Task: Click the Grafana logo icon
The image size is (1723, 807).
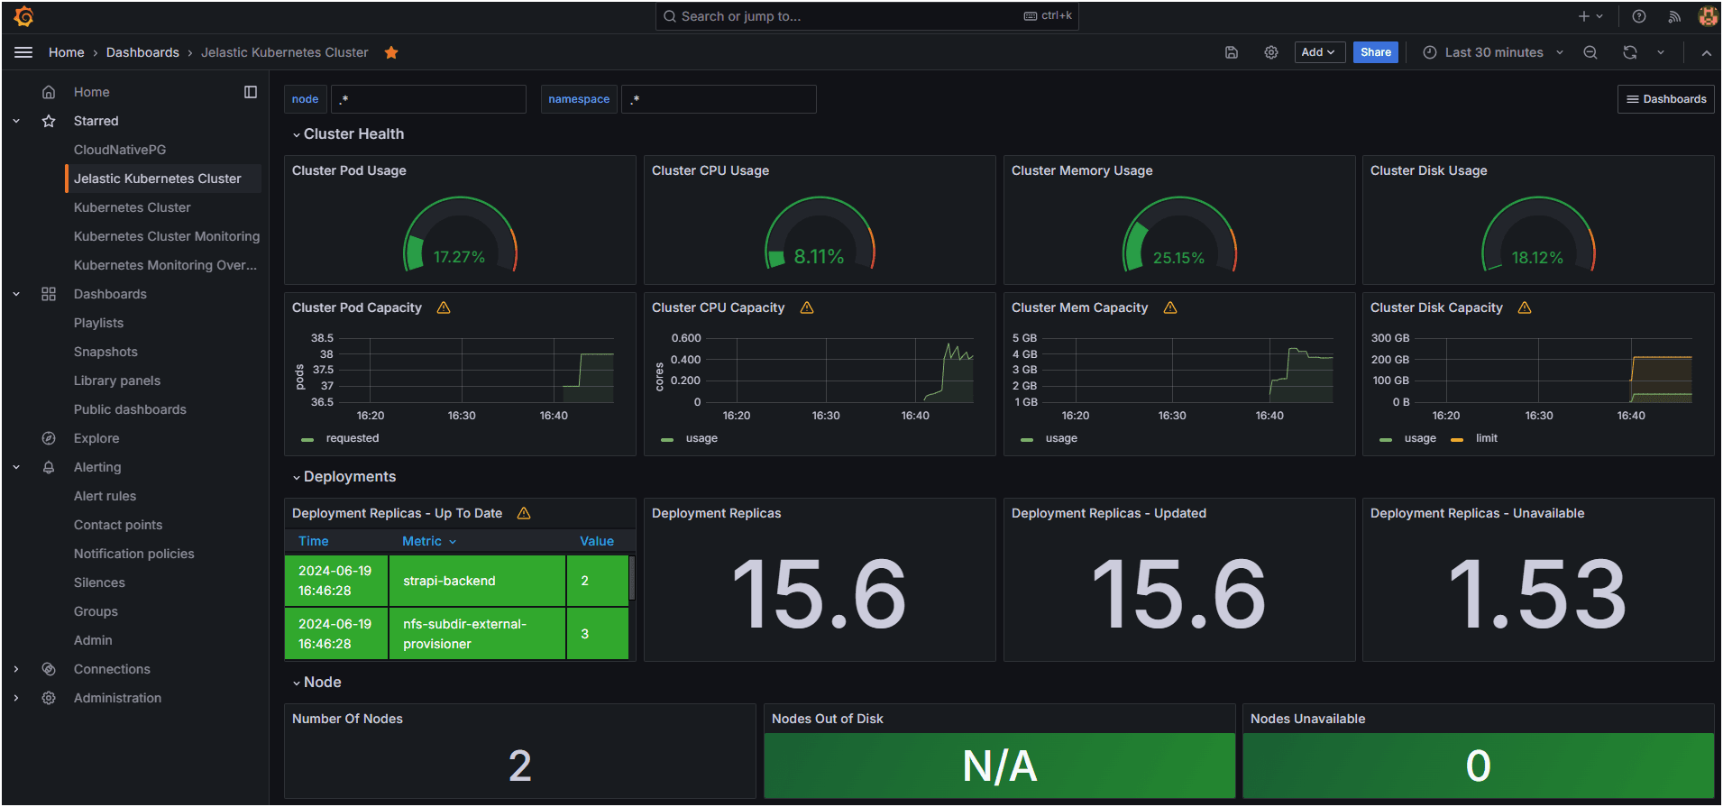Action: (x=24, y=16)
